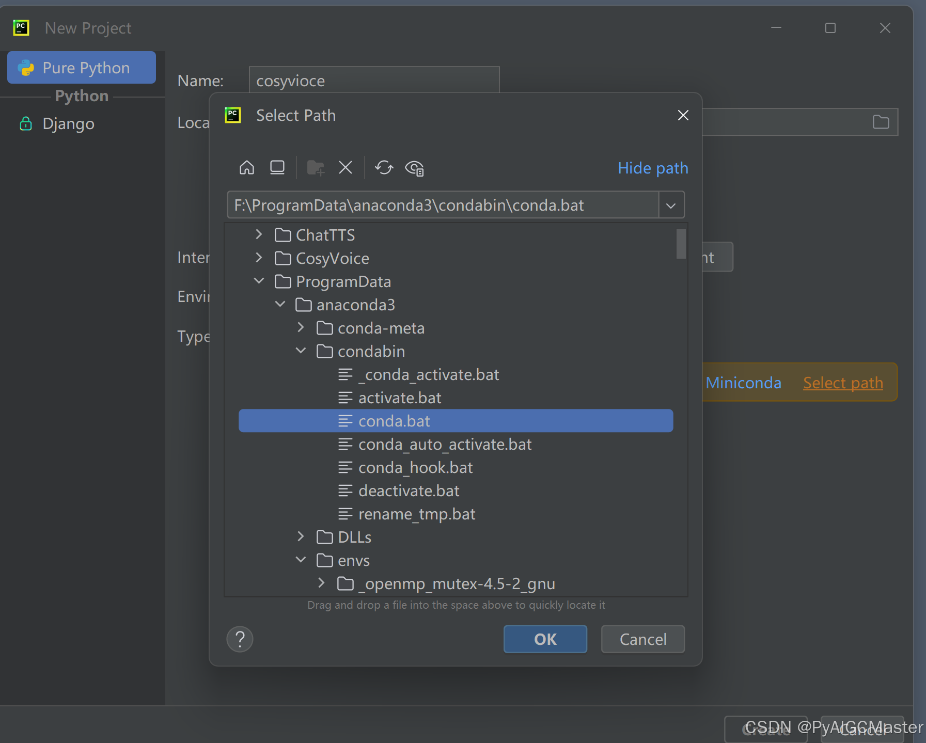
Task: Close the Select Path dialog
Action: [x=683, y=115]
